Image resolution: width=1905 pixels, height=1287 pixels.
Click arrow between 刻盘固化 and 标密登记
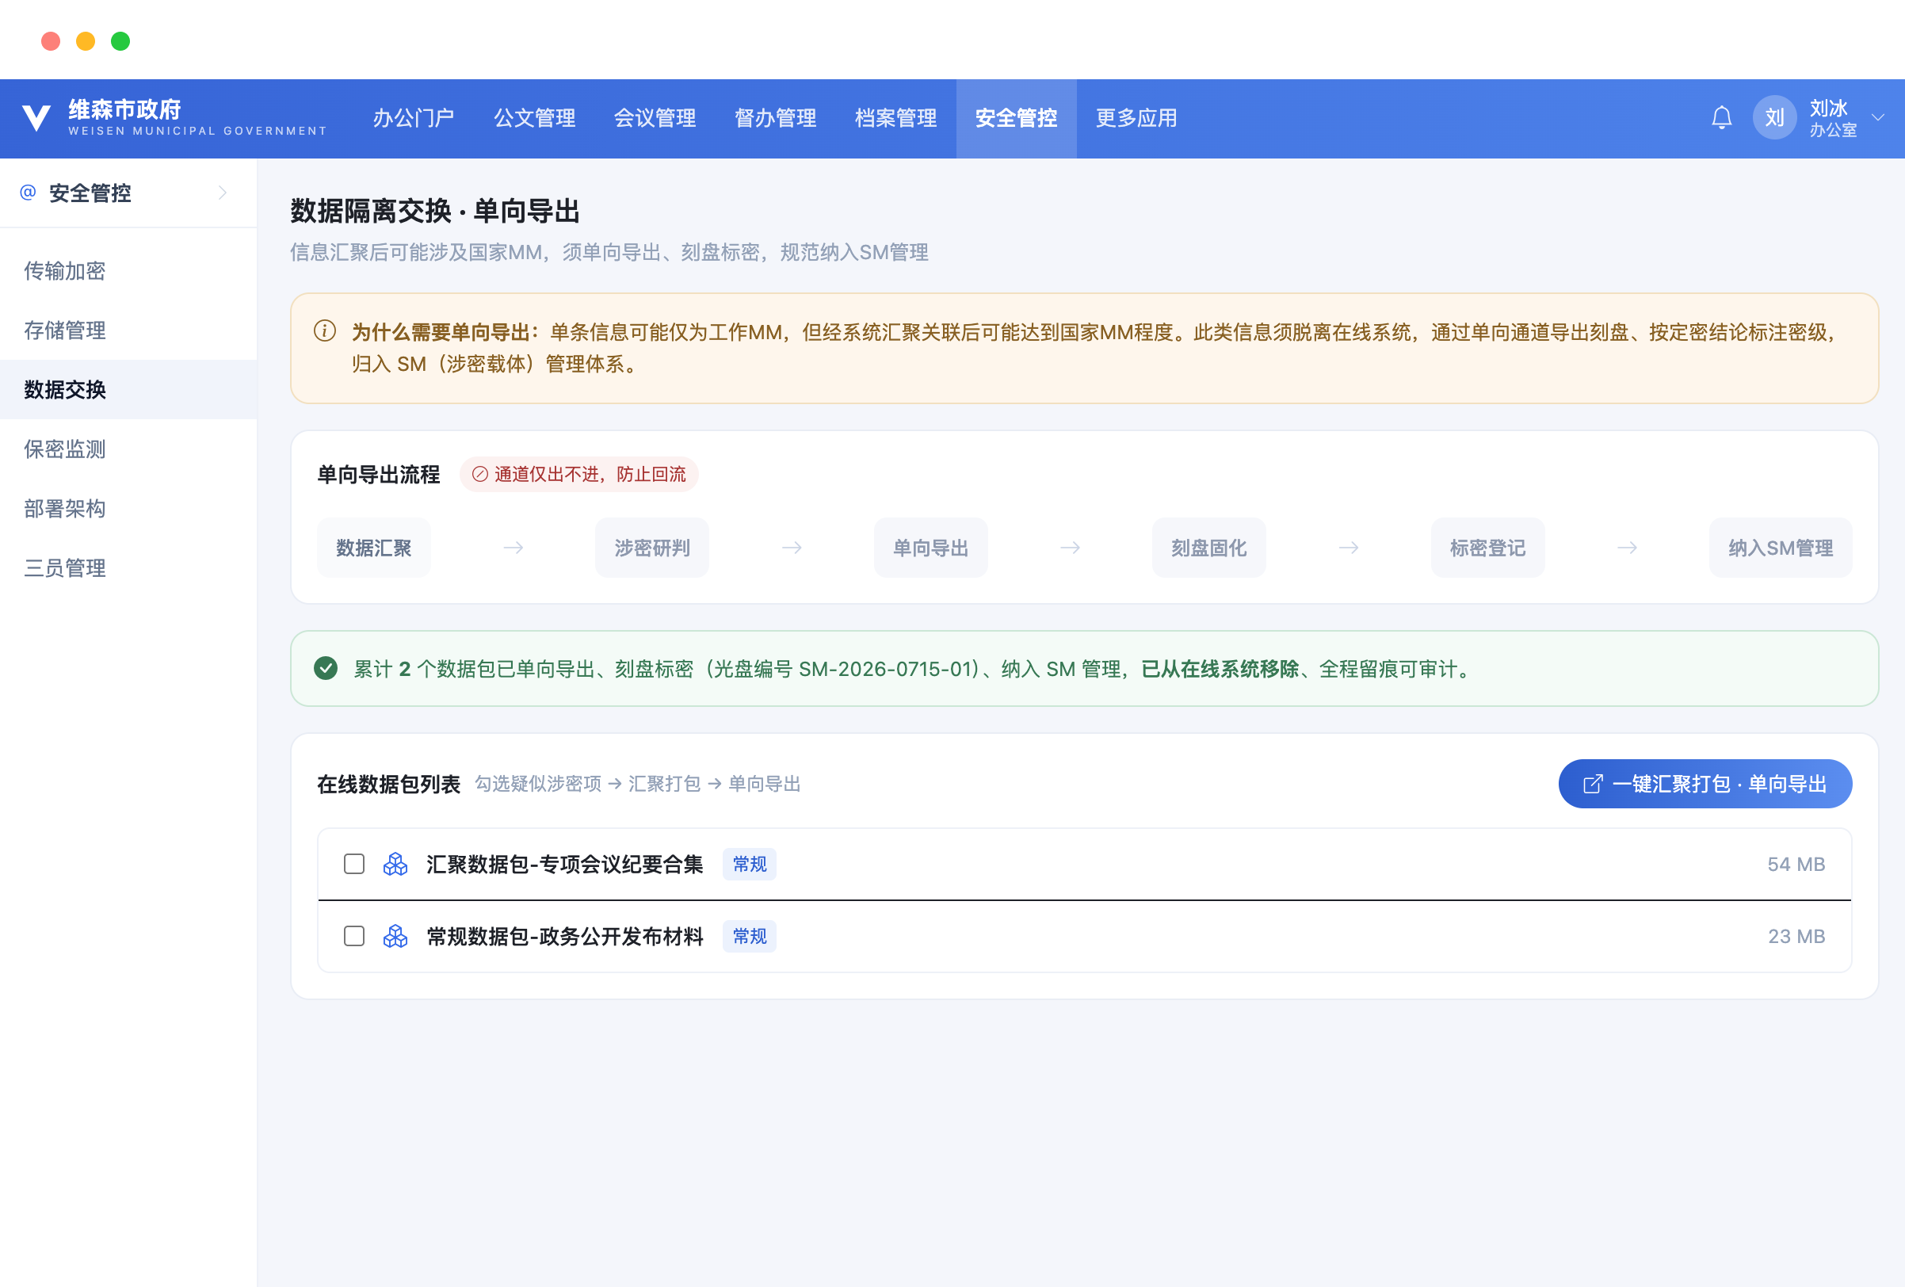coord(1349,548)
